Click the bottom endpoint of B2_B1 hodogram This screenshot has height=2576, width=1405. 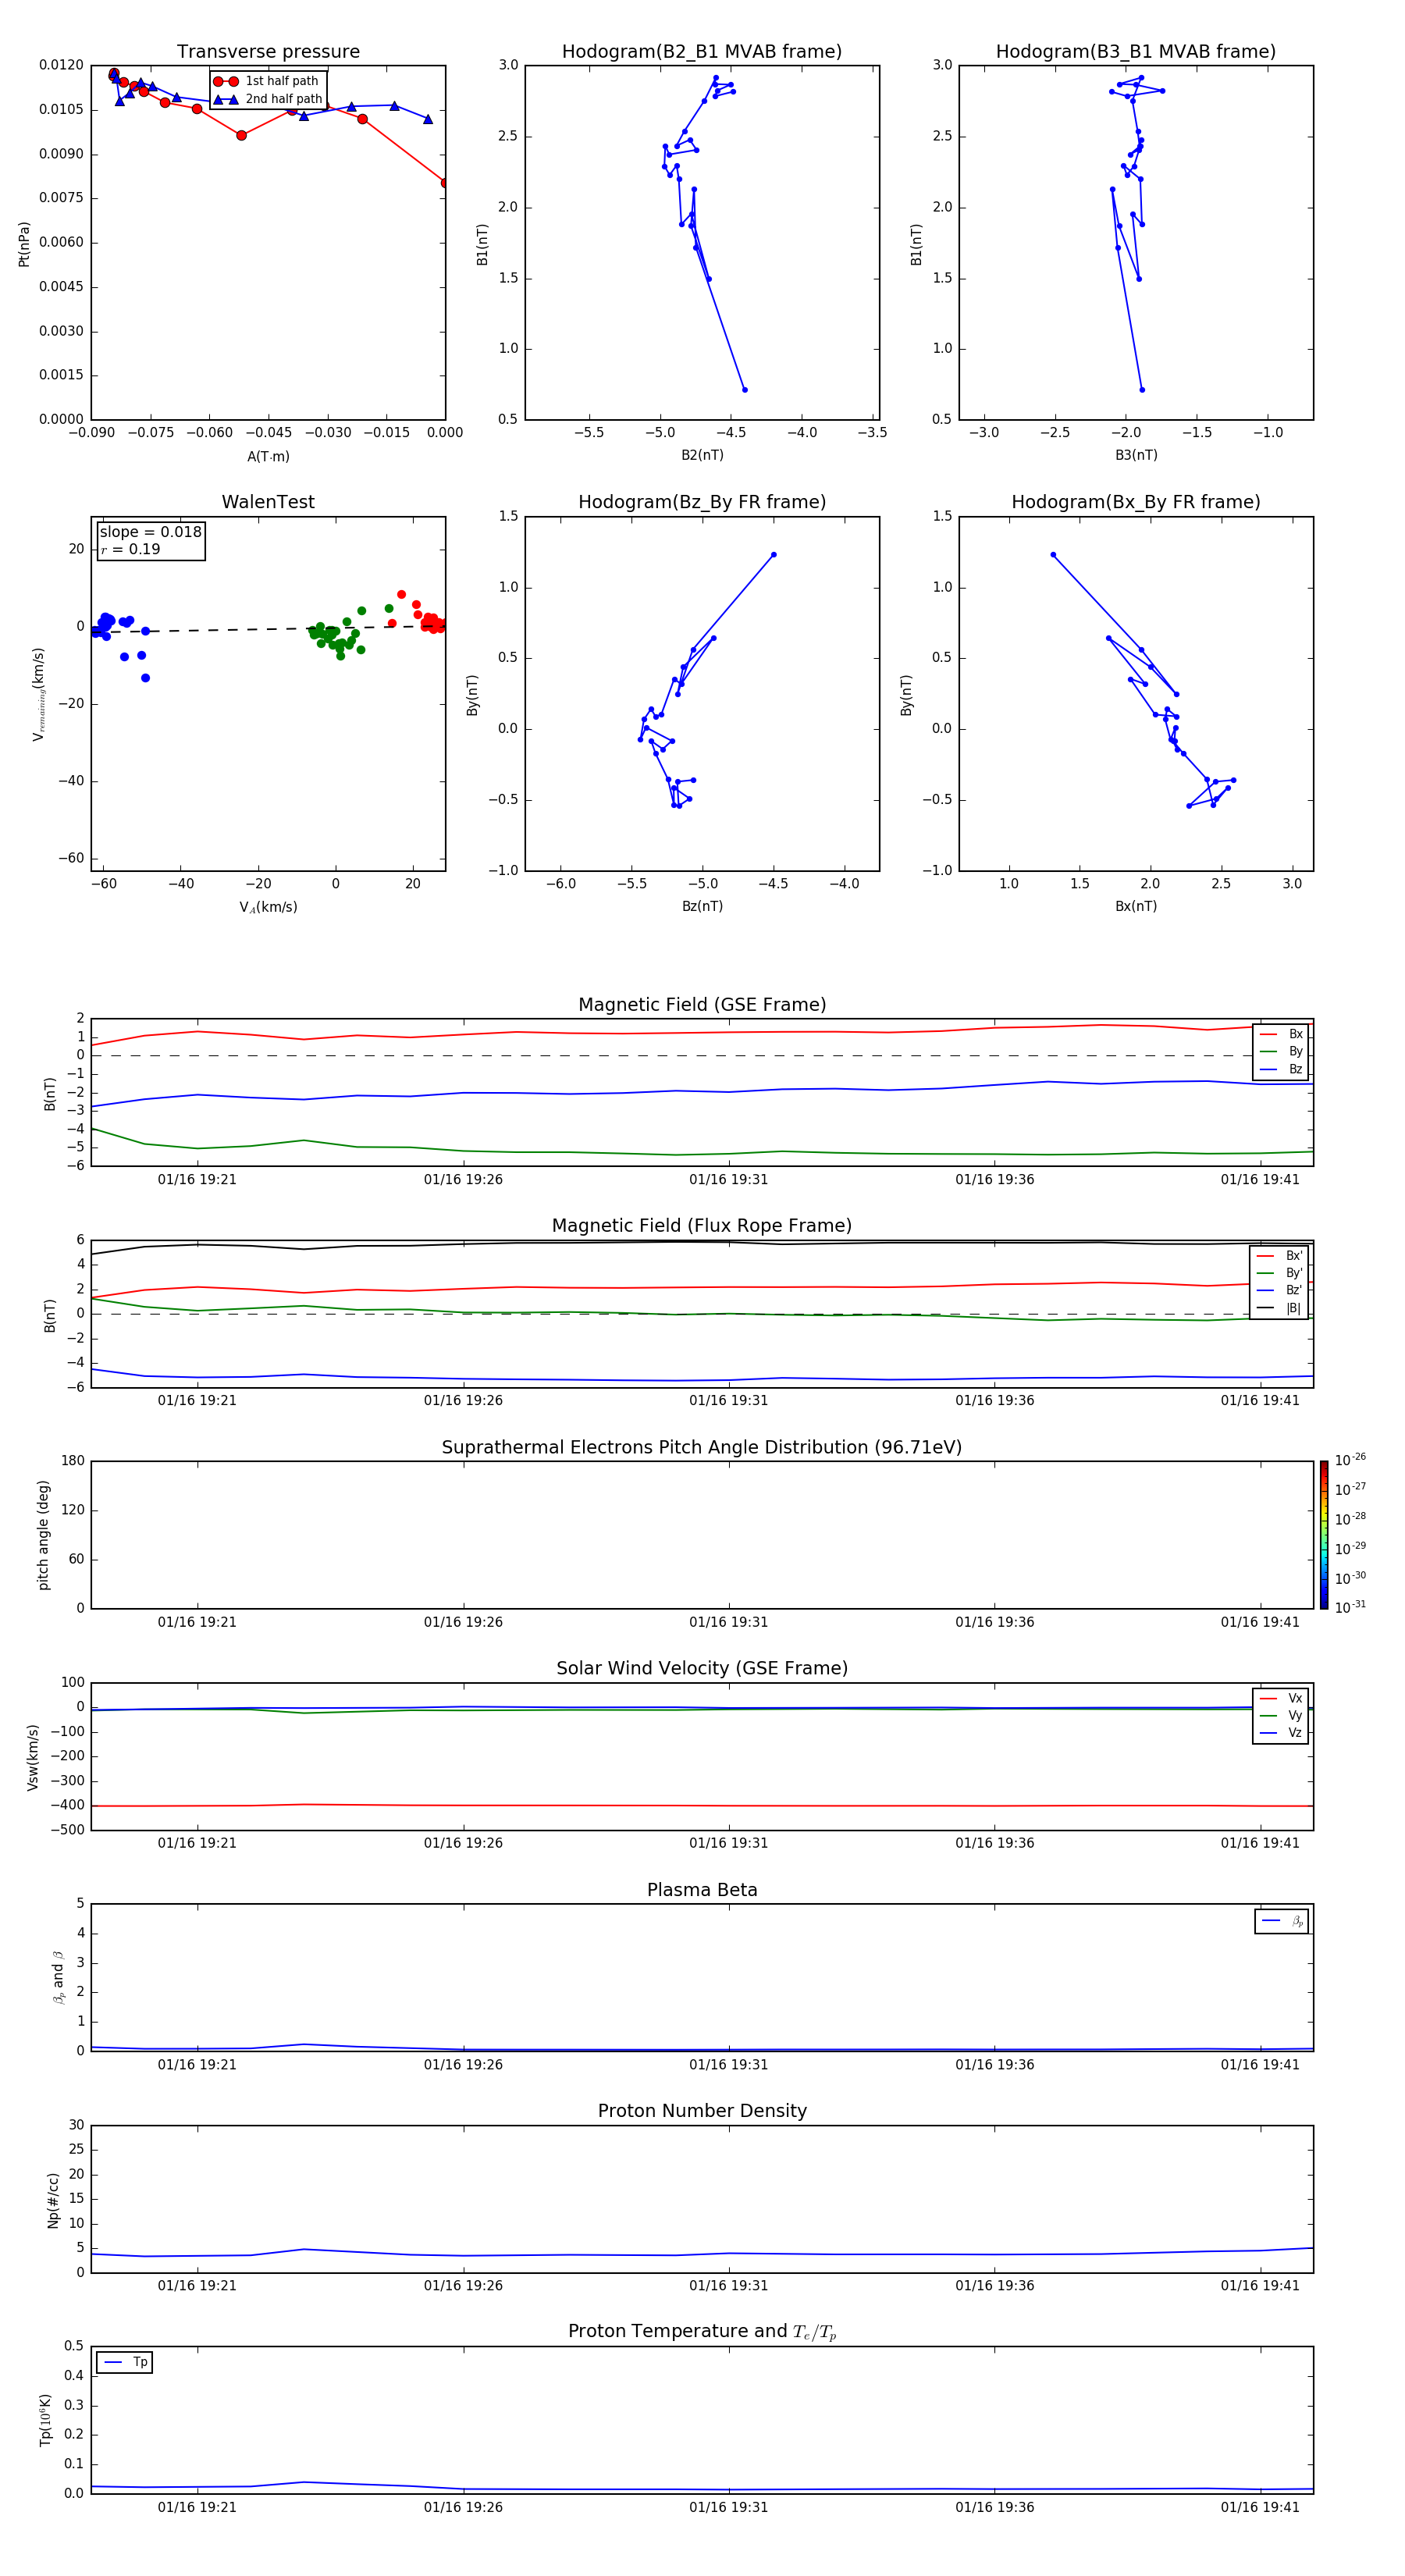[745, 390]
